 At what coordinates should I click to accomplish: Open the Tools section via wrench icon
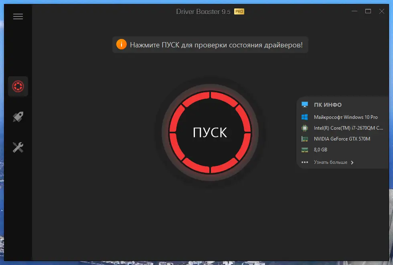click(x=18, y=147)
